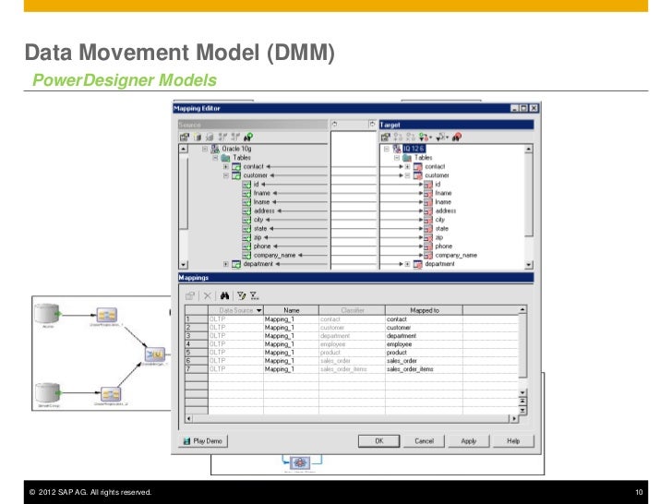Click left small icon above mapping links
Screen dimensions: 672x504
[335, 125]
